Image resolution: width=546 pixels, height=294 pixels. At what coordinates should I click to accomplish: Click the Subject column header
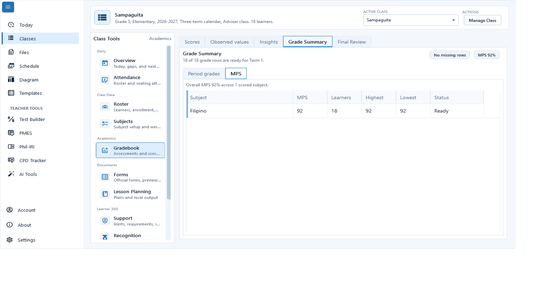(x=240, y=97)
